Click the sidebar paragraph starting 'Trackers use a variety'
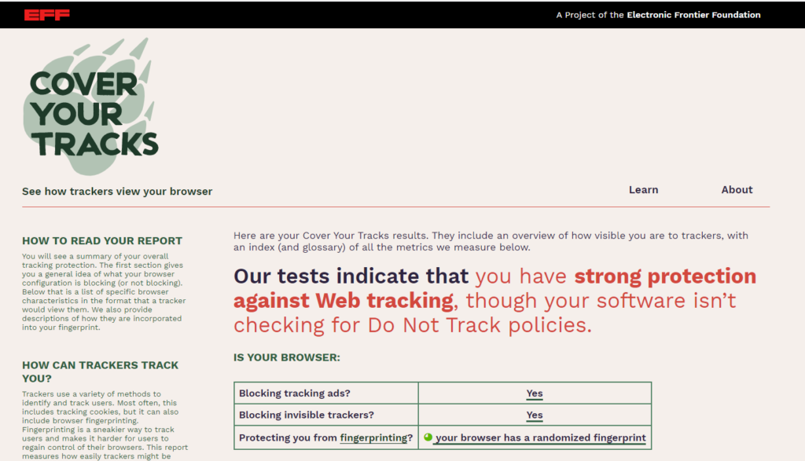805x461 pixels. (x=105, y=425)
